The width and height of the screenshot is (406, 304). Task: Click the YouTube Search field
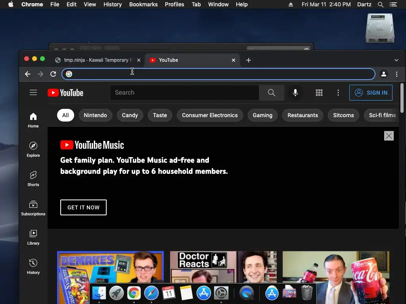pyautogui.click(x=184, y=93)
